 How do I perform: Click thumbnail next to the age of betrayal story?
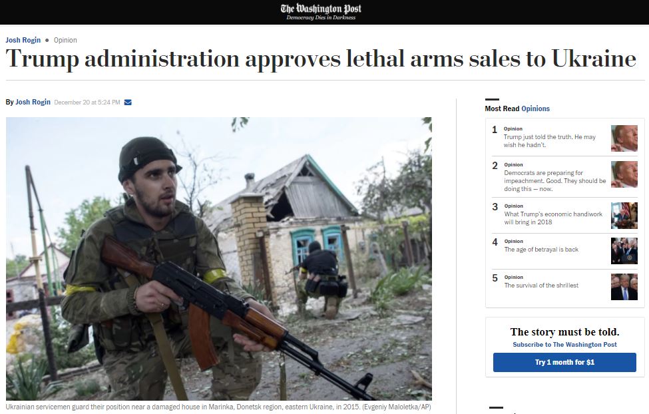point(624,250)
